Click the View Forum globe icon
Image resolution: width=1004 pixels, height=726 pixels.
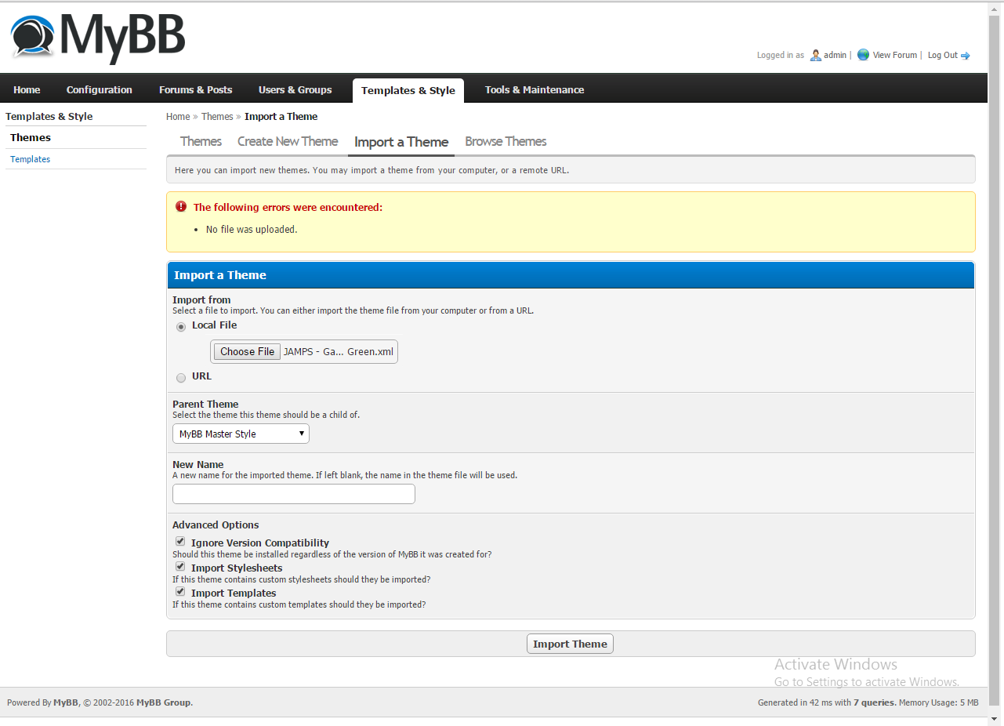click(863, 55)
